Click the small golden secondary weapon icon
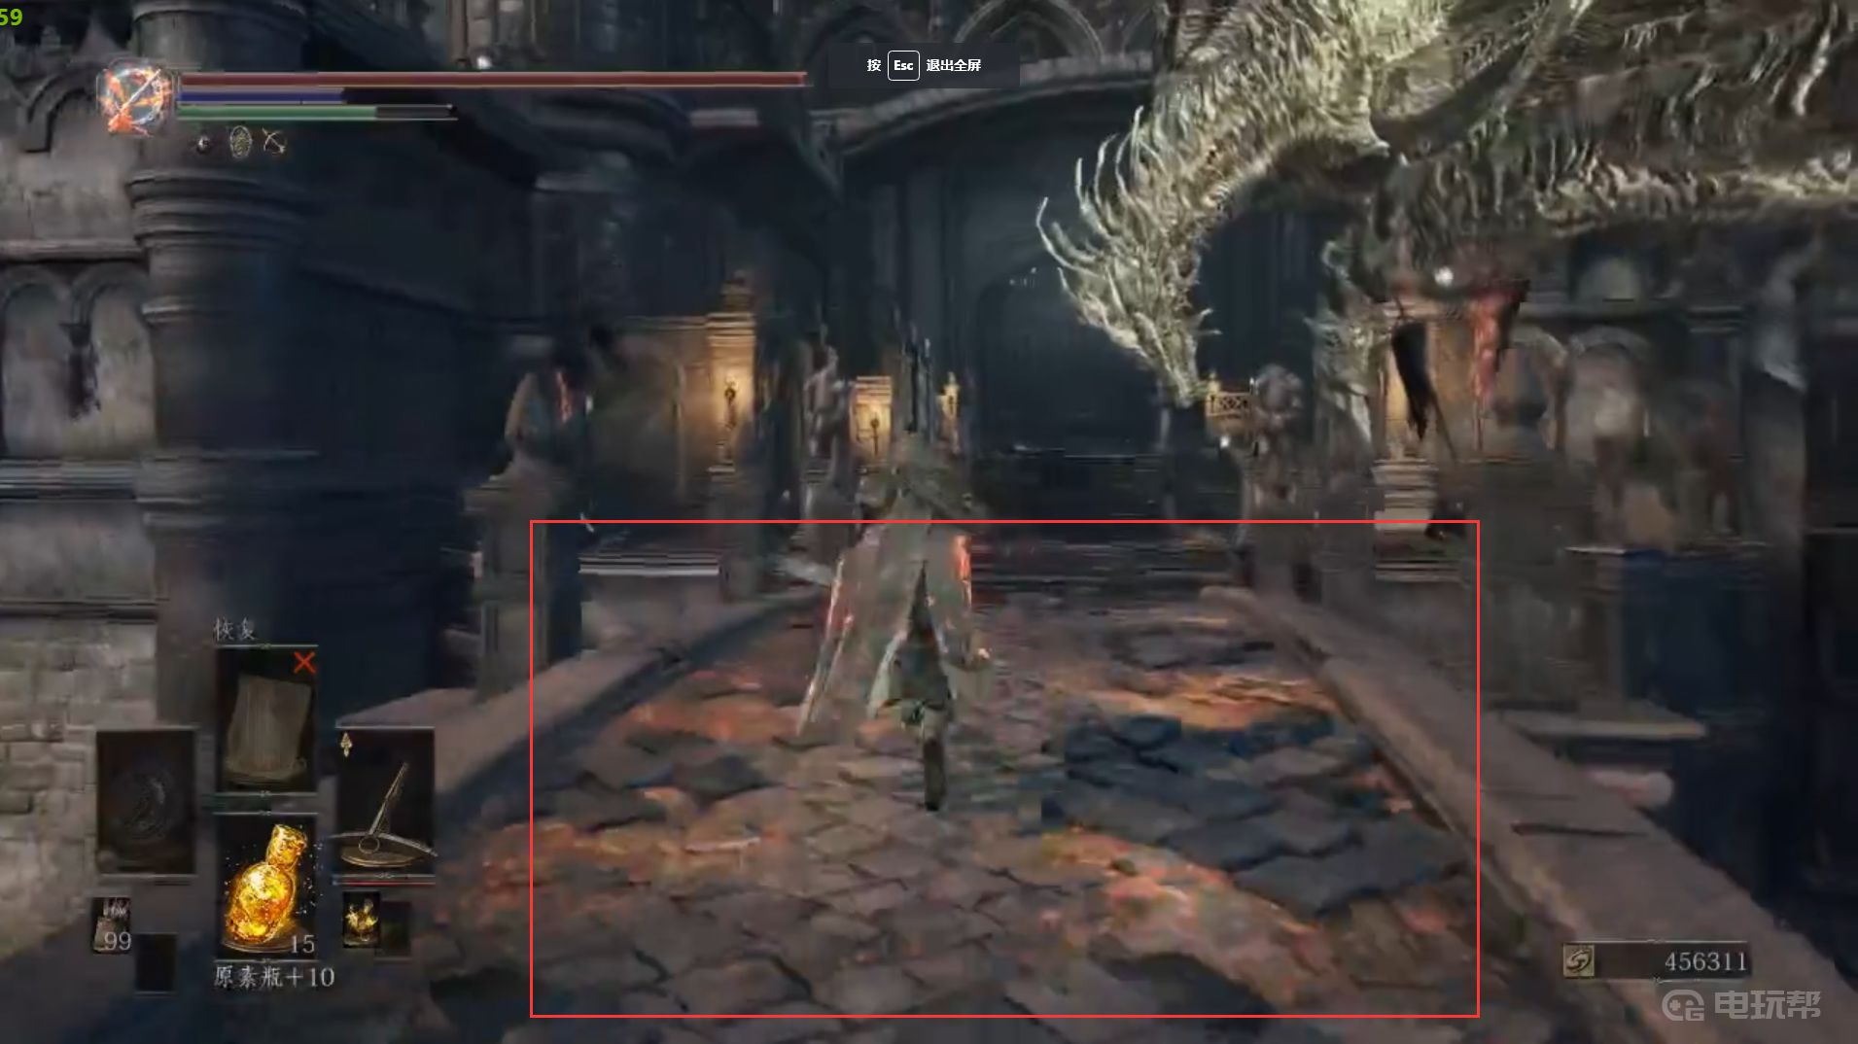1858x1044 pixels. click(x=361, y=922)
